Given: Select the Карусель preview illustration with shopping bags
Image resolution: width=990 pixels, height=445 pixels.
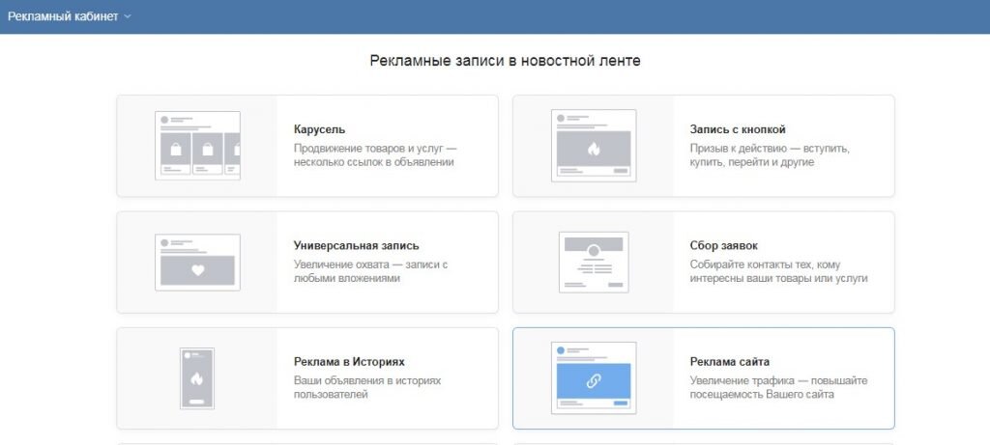Looking at the screenshot, I should 197,146.
